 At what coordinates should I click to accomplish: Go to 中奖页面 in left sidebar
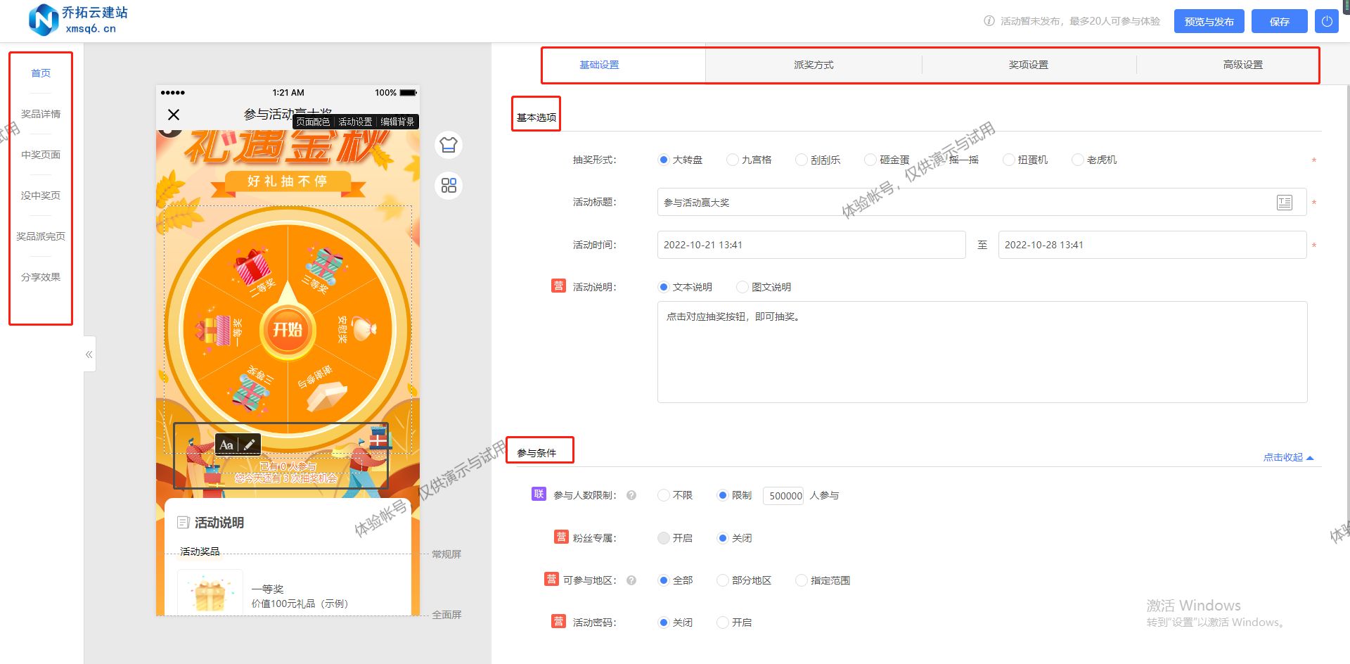click(x=40, y=154)
